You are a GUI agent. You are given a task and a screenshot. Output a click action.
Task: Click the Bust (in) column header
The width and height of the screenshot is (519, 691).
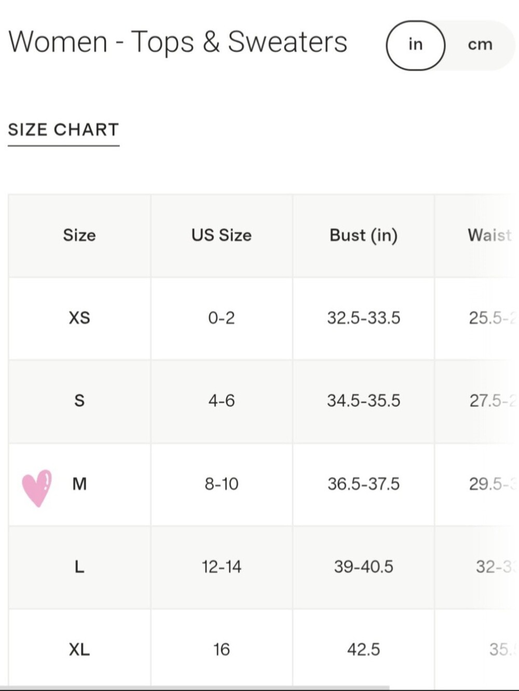(363, 235)
